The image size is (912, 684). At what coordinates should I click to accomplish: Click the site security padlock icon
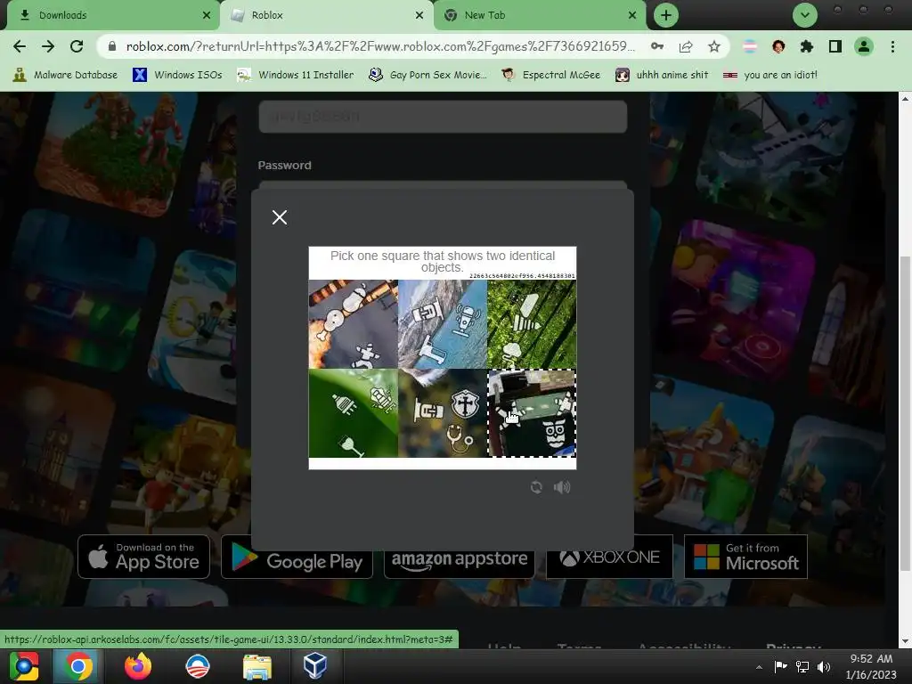point(112,46)
